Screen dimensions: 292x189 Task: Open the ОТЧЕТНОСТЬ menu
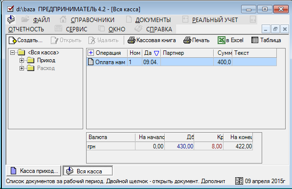point(26,29)
